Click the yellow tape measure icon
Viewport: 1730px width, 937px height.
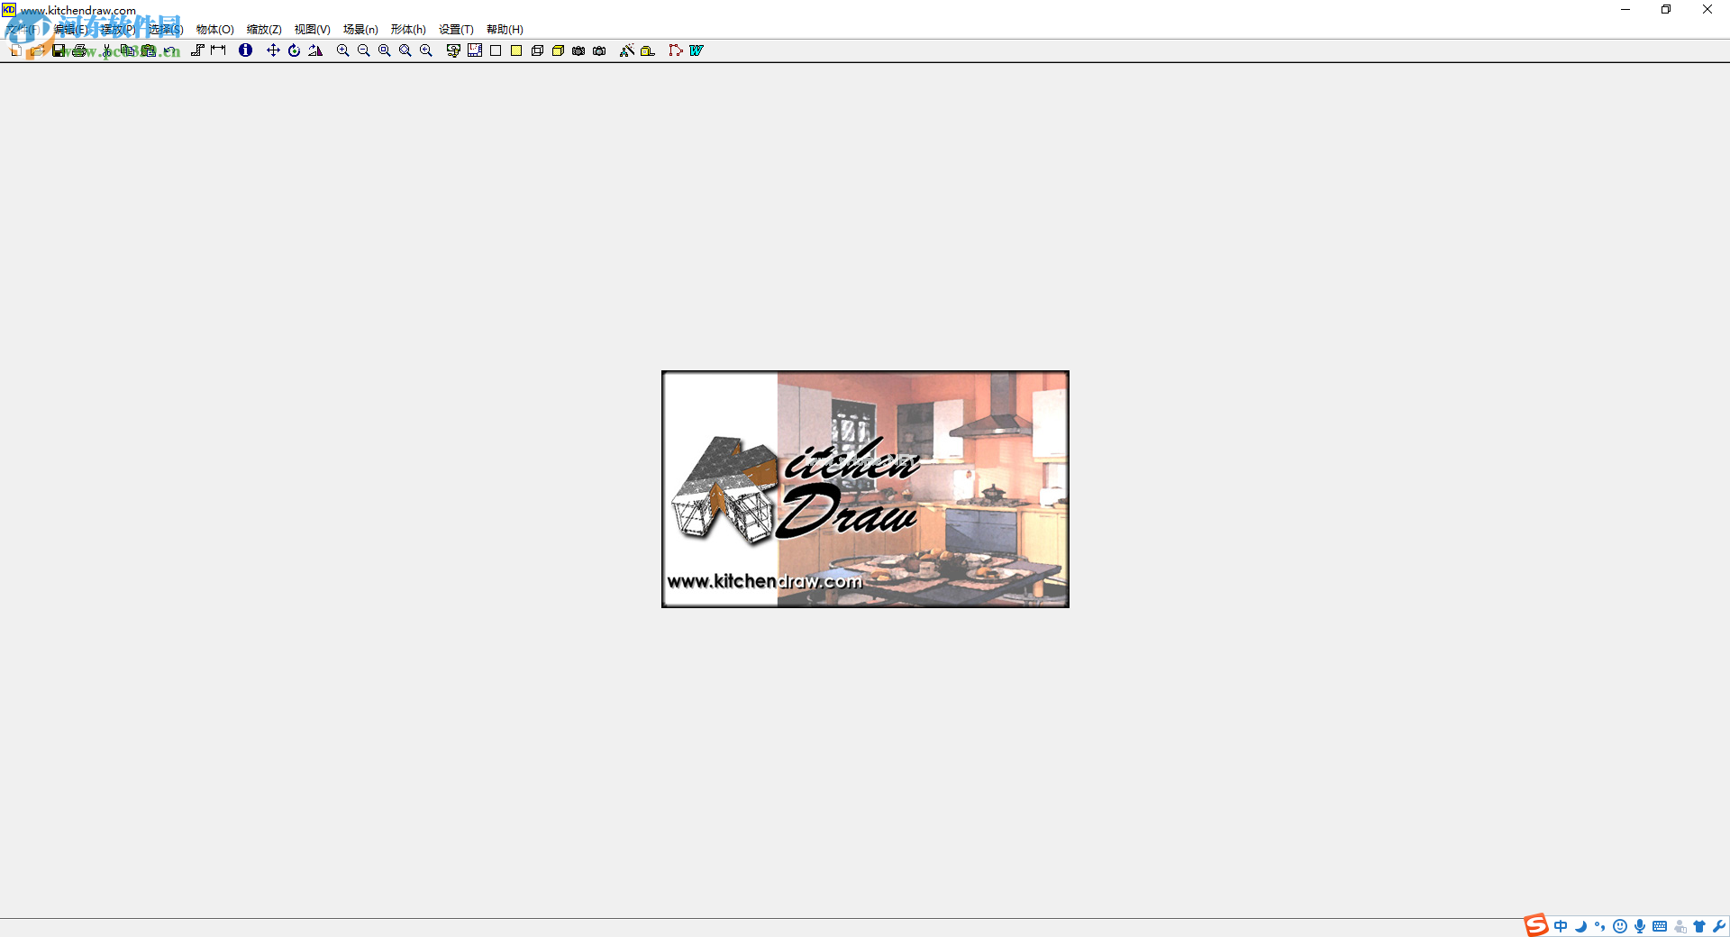tap(647, 50)
